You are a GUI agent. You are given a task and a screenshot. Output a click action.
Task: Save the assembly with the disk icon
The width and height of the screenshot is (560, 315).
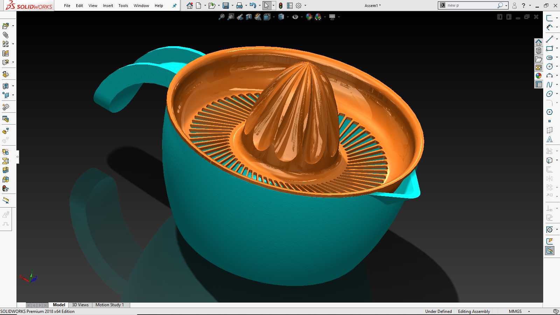(x=226, y=6)
